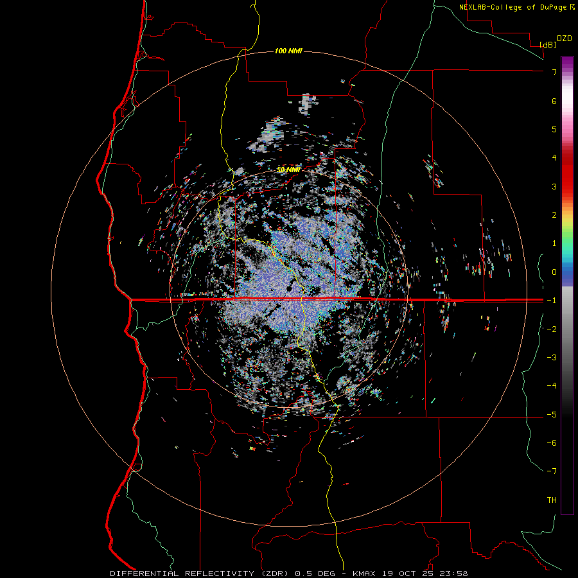
Task: Click the 7 value on color scale
Action: tap(554, 72)
